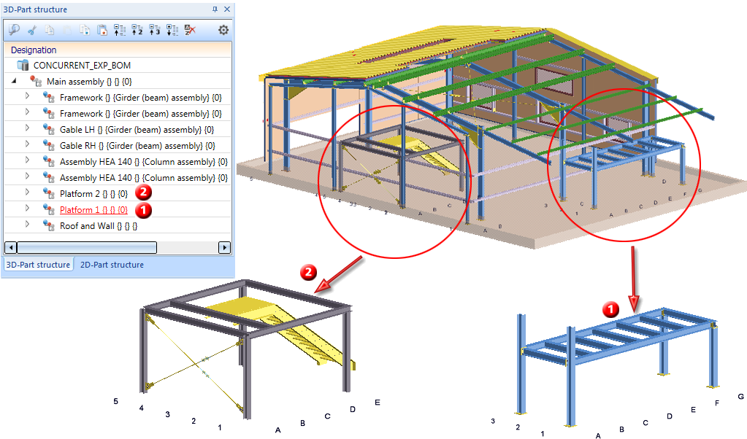Click the scissors cut icon

(32, 30)
